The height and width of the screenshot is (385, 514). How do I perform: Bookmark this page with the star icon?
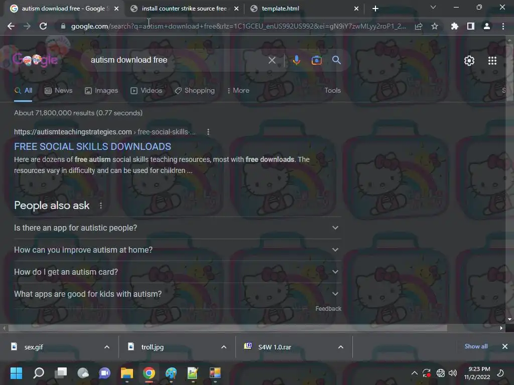tap(435, 26)
